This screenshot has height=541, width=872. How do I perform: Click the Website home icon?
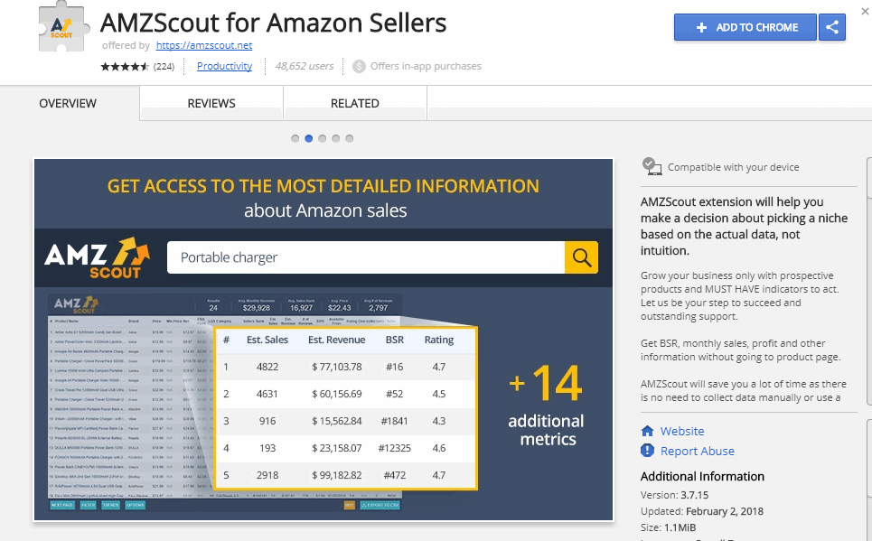pos(647,431)
